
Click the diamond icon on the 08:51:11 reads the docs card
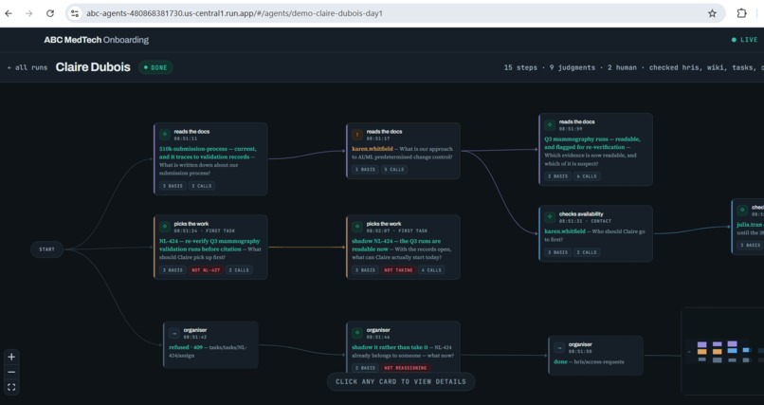[x=165, y=134]
